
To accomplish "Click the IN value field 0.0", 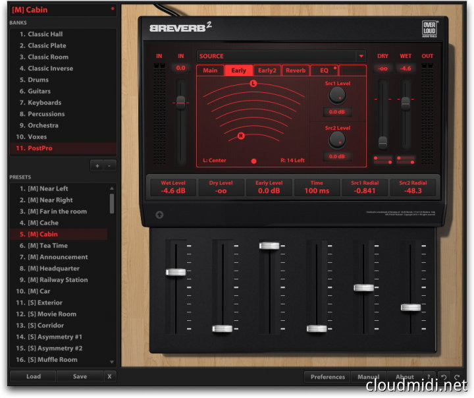I will point(181,68).
